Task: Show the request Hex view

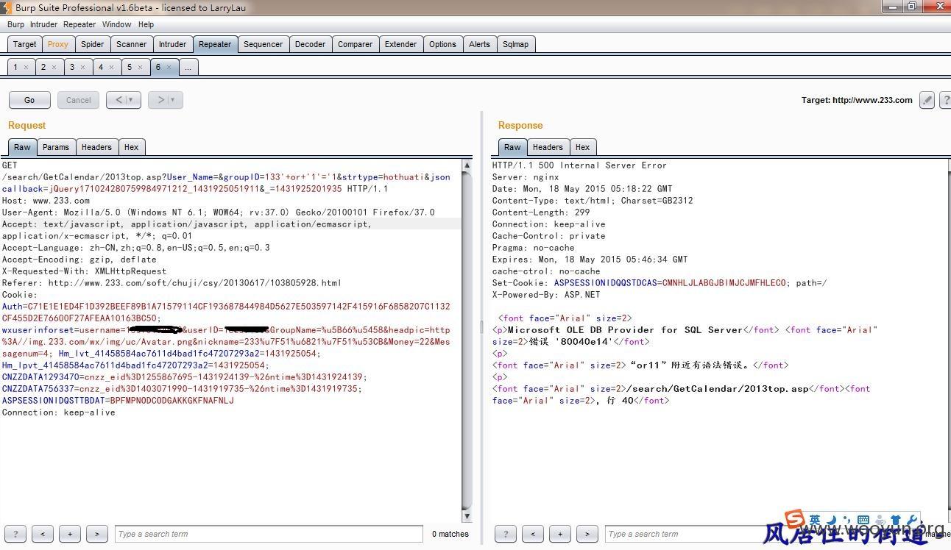Action: click(x=131, y=147)
